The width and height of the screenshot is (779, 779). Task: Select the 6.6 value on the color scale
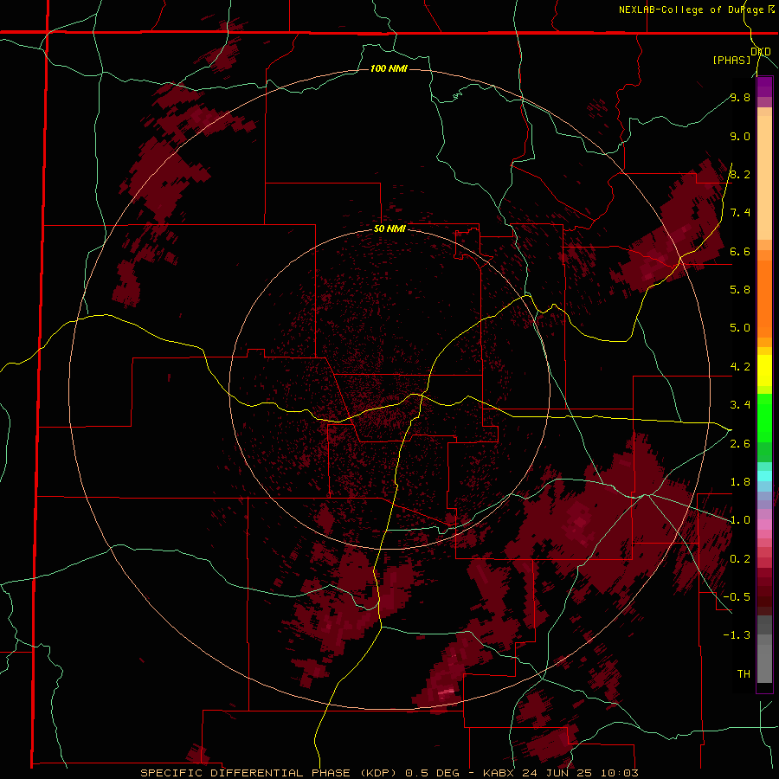pos(740,251)
